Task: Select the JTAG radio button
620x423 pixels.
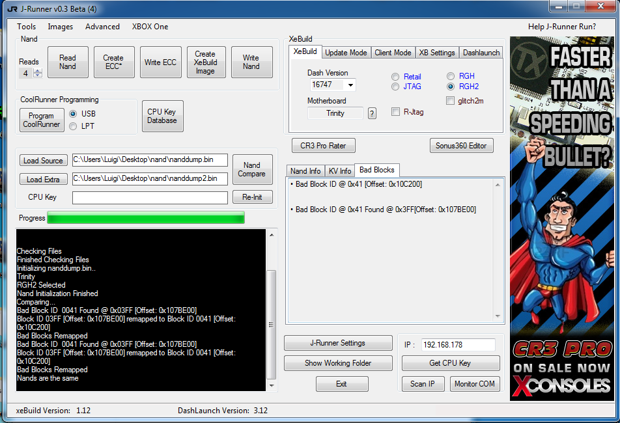Action: (x=395, y=87)
